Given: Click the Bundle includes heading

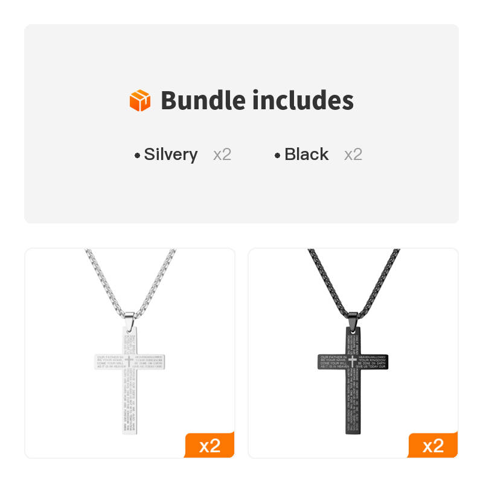Looking at the screenshot, I should point(257,100).
